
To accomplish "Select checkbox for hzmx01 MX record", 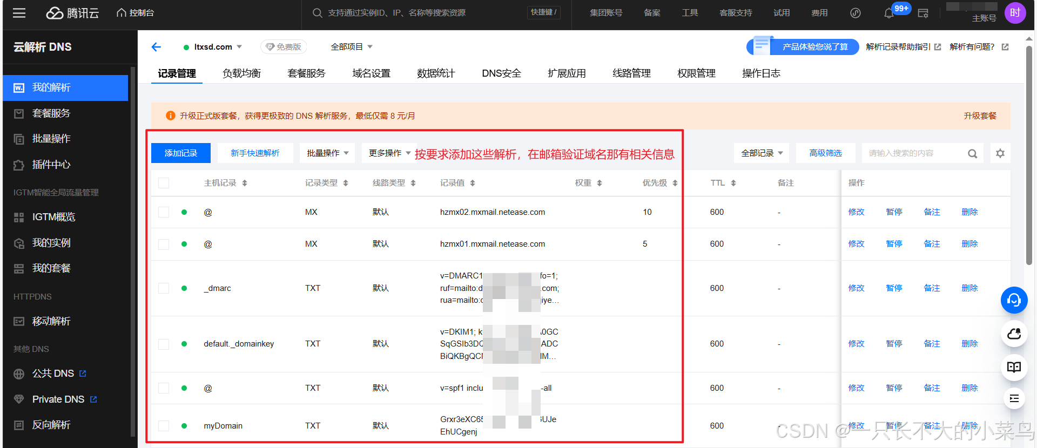I will pos(164,244).
